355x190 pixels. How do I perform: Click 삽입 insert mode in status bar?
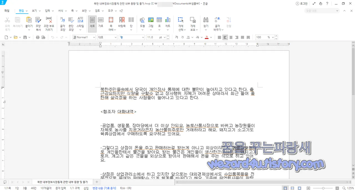click(86, 188)
